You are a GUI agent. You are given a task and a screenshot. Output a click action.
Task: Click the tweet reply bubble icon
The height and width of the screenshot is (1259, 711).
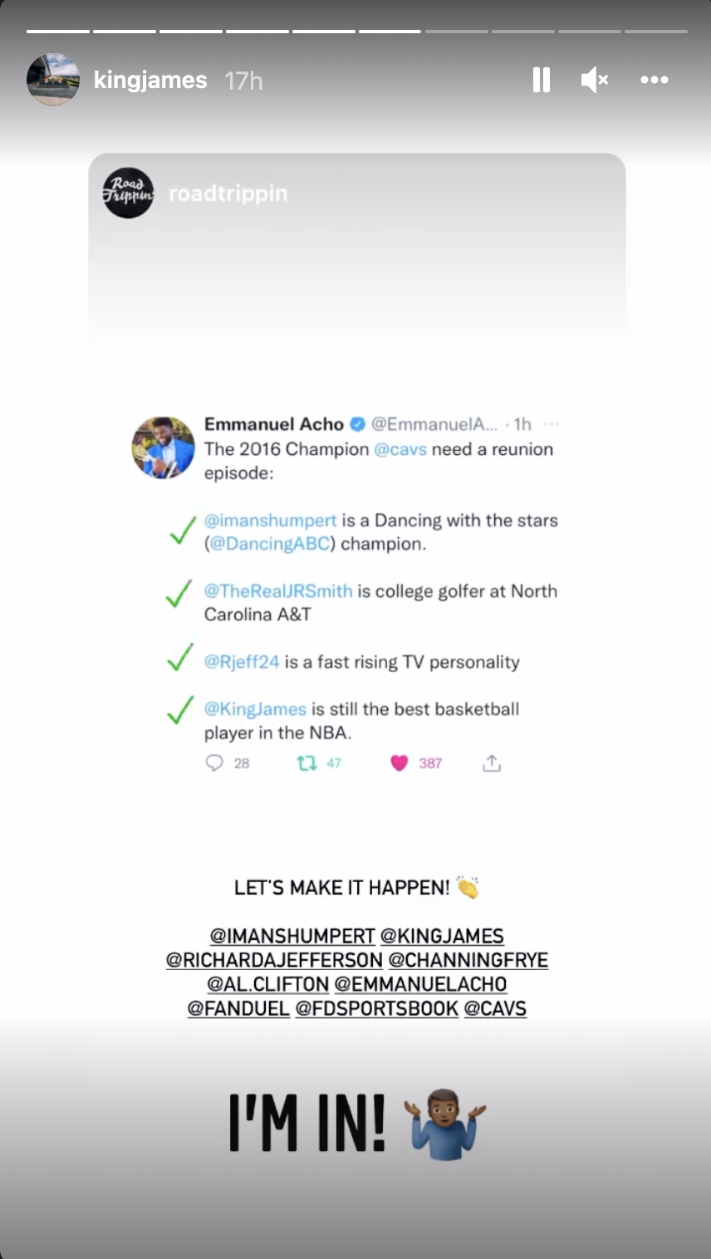coord(214,762)
